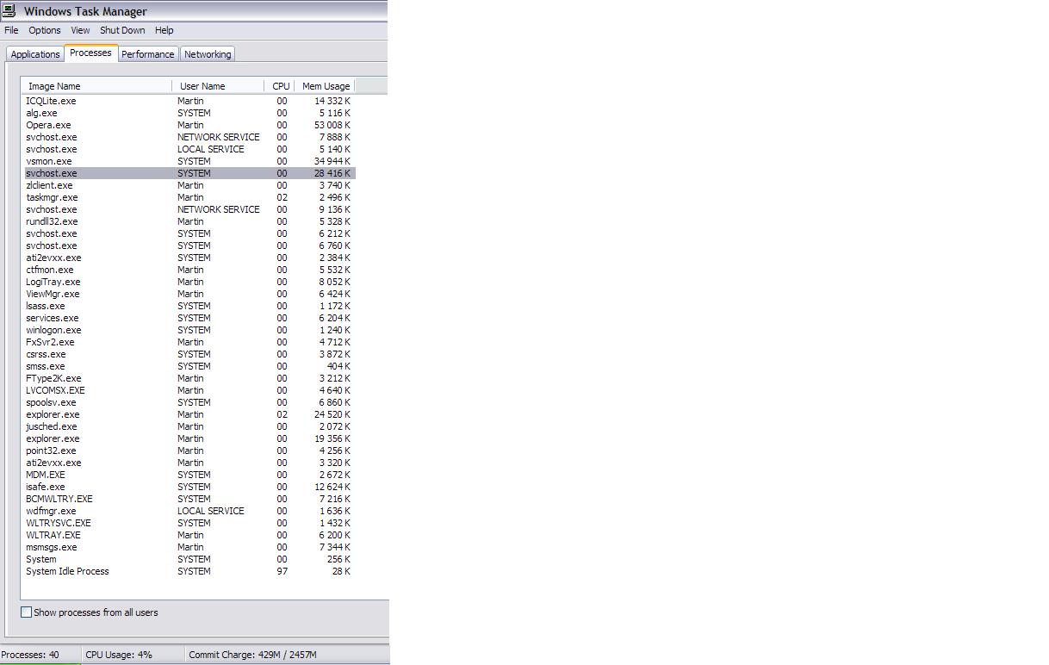The image size is (1049, 665).
Task: Select the spoolsv.exe process
Action: 189,402
